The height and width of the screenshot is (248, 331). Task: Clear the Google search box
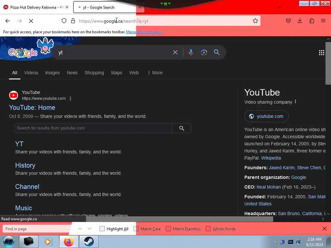tap(175, 52)
